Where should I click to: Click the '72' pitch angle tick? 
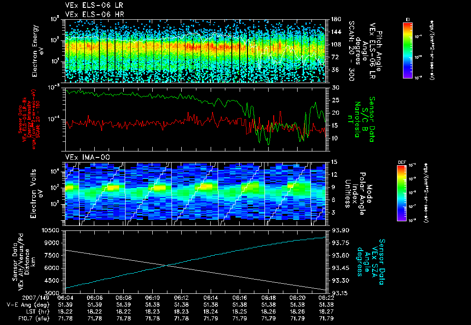click(x=335, y=57)
